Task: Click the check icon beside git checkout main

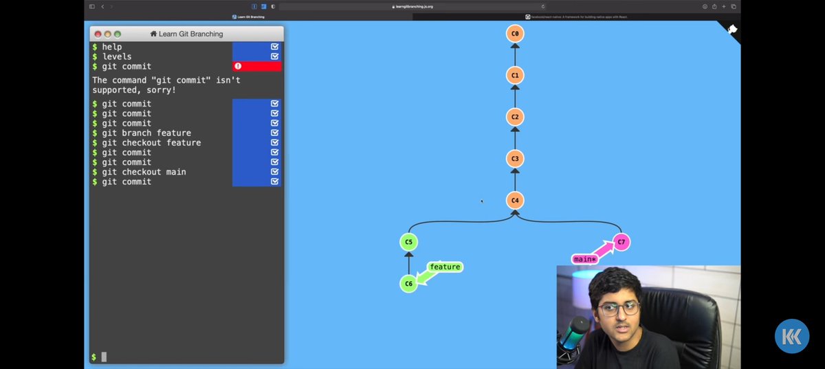Action: [x=275, y=172]
